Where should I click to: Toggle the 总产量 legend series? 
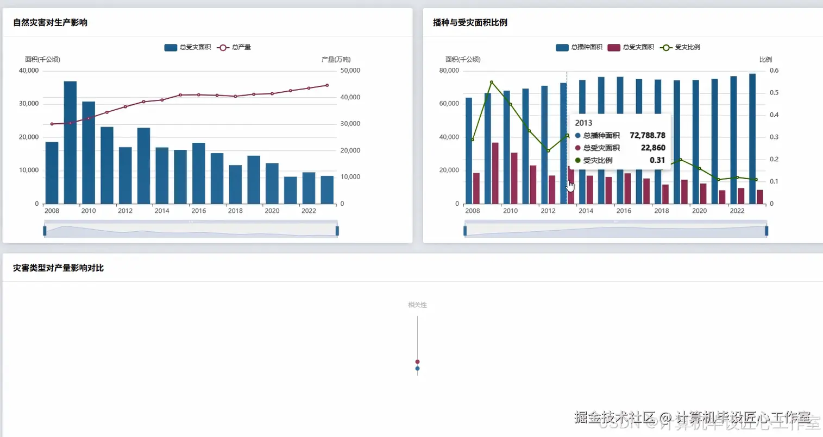[x=234, y=47]
